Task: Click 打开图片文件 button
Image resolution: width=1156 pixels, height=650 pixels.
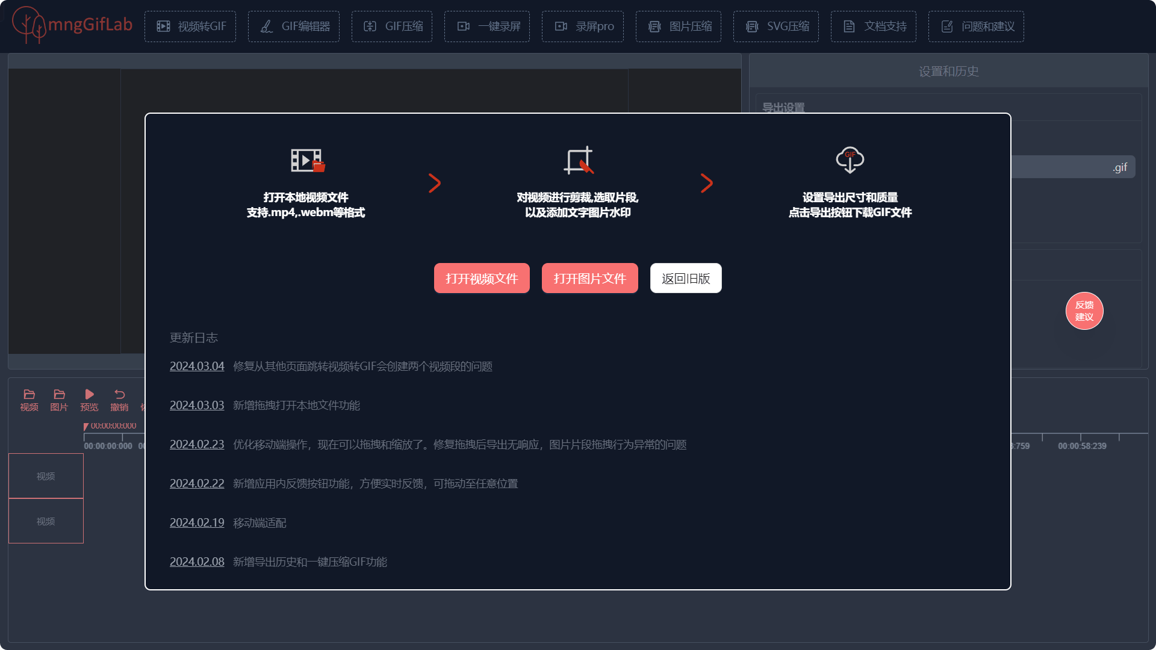Action: tap(590, 278)
